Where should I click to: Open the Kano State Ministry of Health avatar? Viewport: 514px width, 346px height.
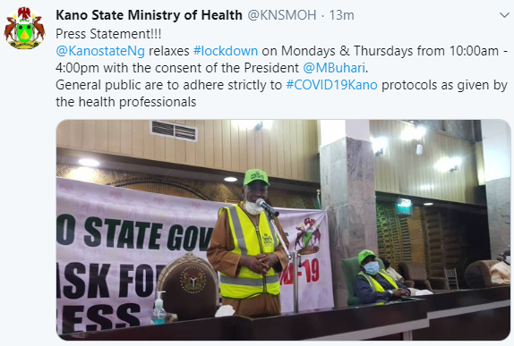[24, 28]
